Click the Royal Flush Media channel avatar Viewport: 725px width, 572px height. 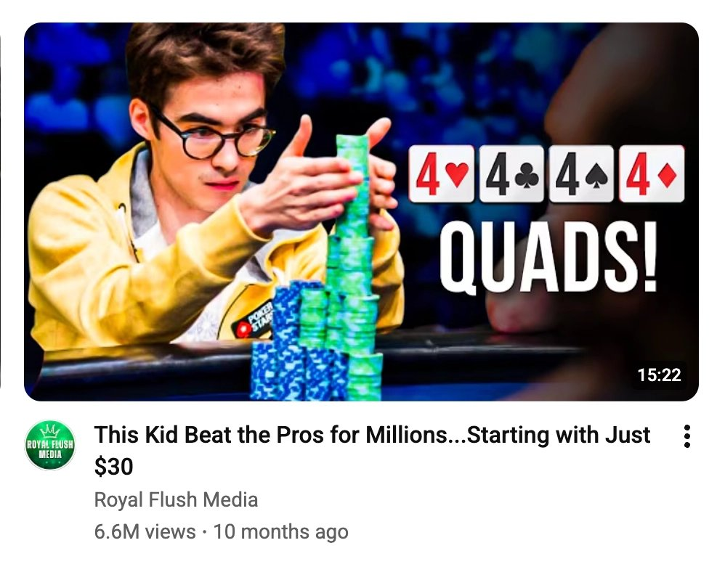point(50,445)
